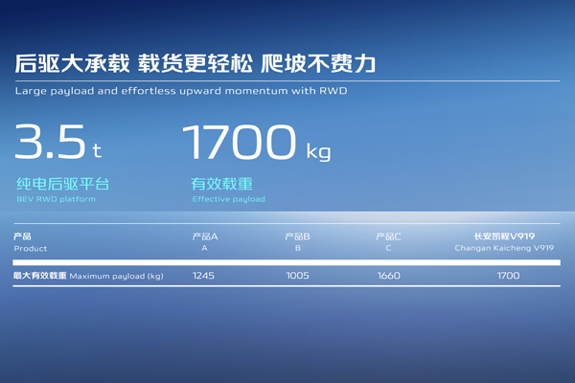This screenshot has width=575, height=383.
Task: Click the large 1700 kg figure
Action: point(256,144)
